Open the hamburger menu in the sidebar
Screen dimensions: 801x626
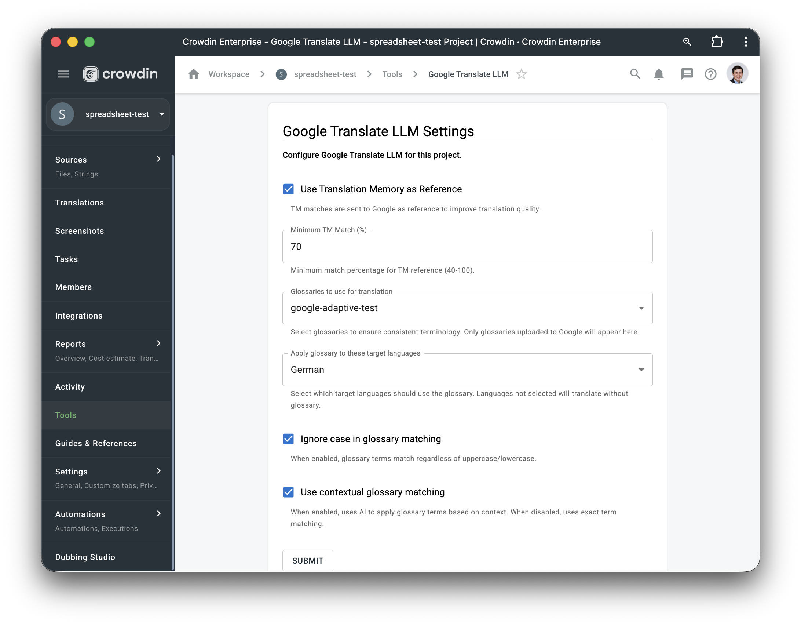pos(63,74)
